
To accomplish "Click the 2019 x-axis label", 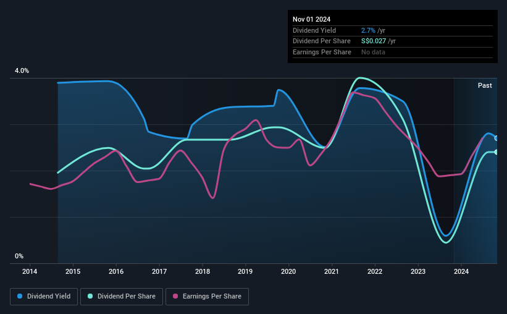I will pyautogui.click(x=245, y=271).
